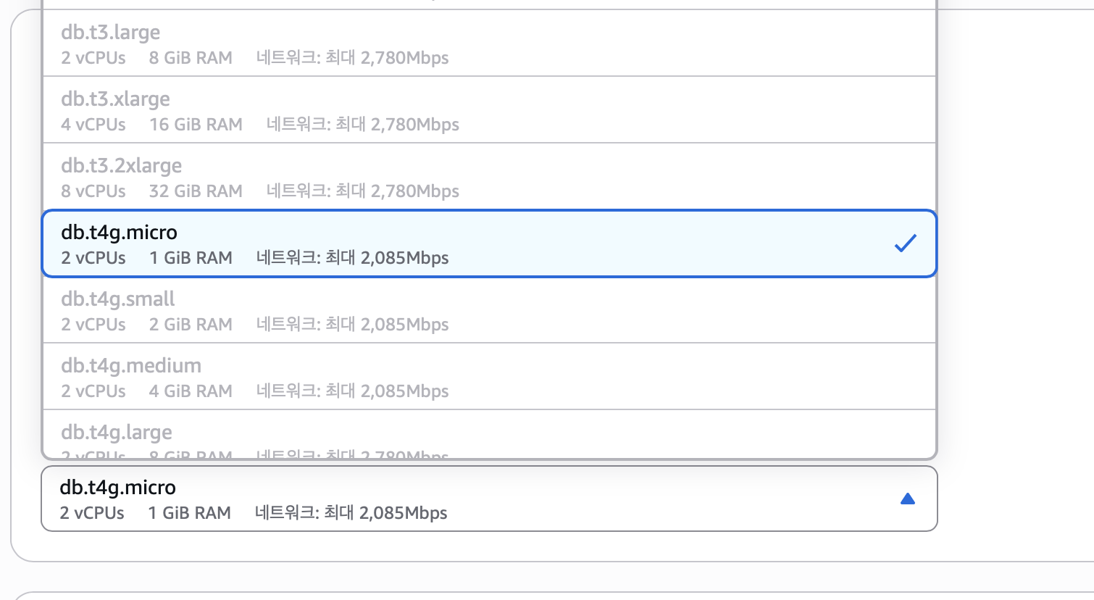The width and height of the screenshot is (1094, 600).
Task: Choose the db.t3.large instance option
Action: point(489,43)
